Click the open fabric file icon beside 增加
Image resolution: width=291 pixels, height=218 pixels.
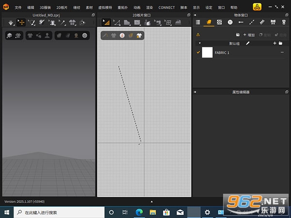[238, 35]
